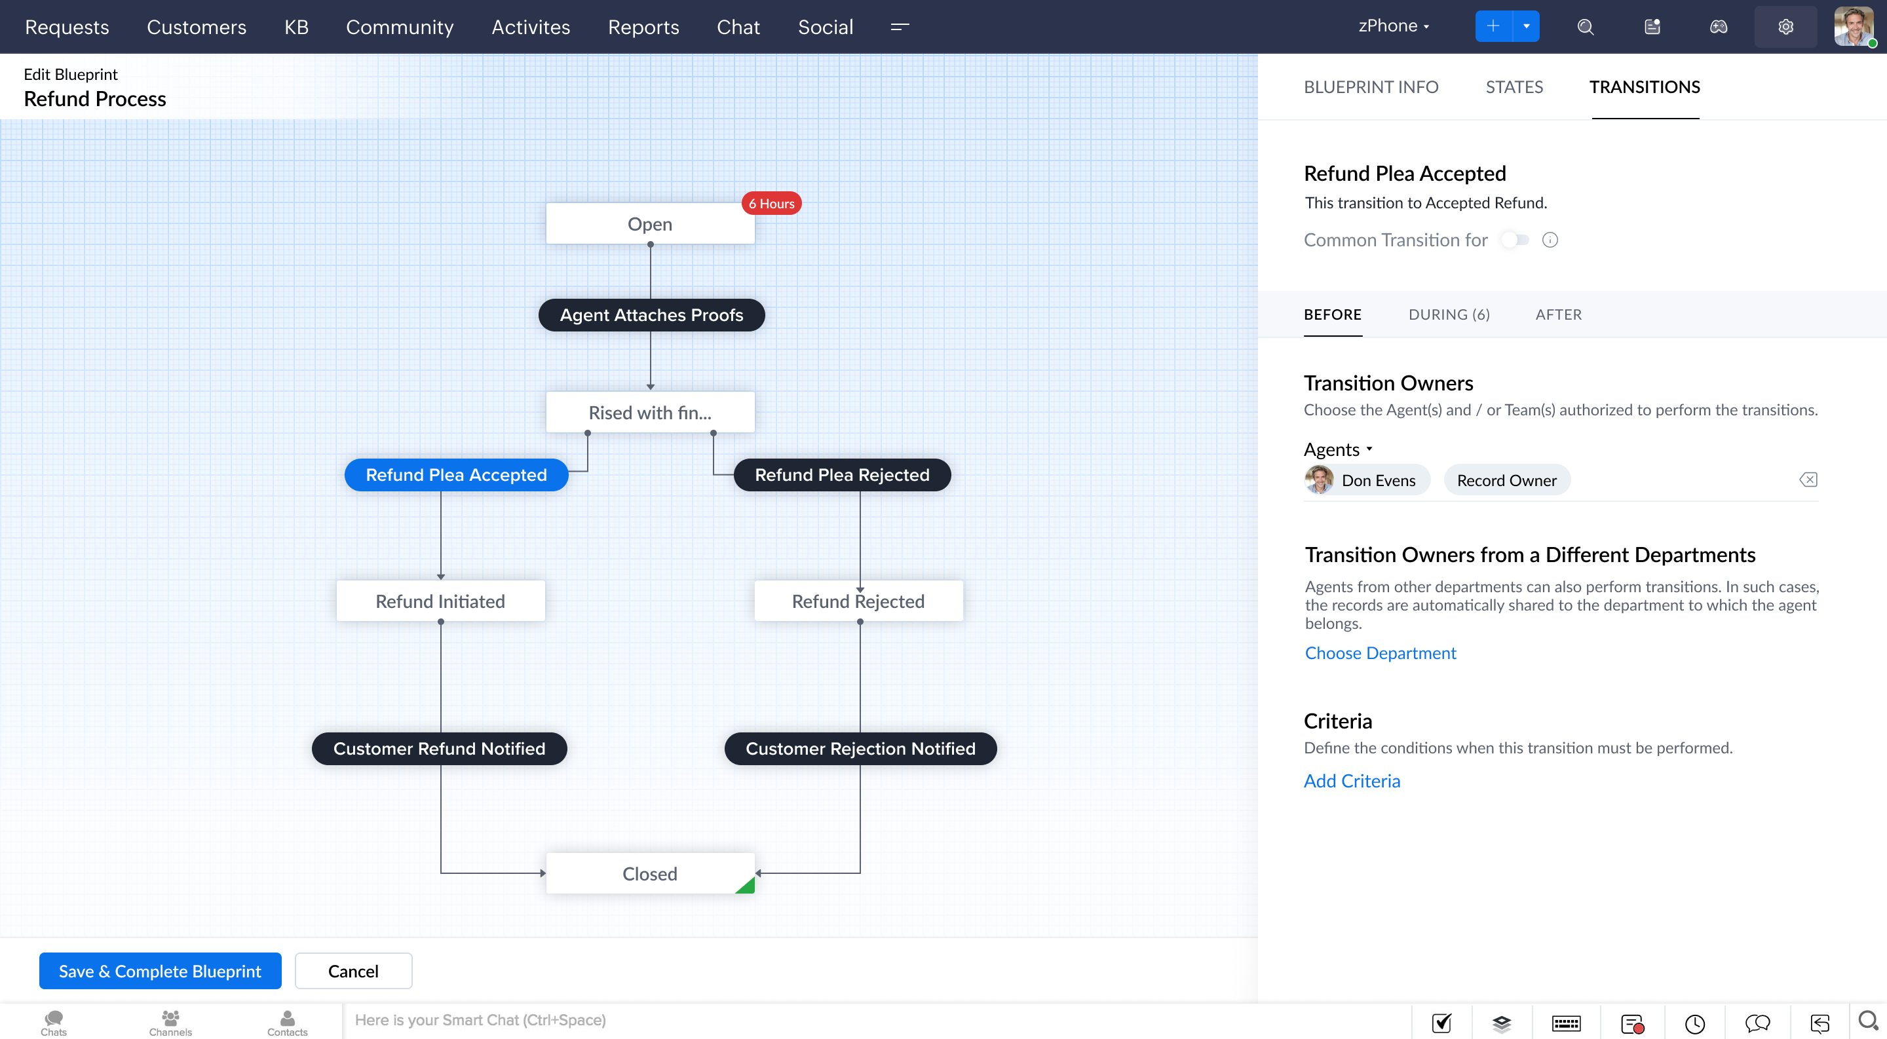Open the search icon in top navigation

(x=1585, y=27)
